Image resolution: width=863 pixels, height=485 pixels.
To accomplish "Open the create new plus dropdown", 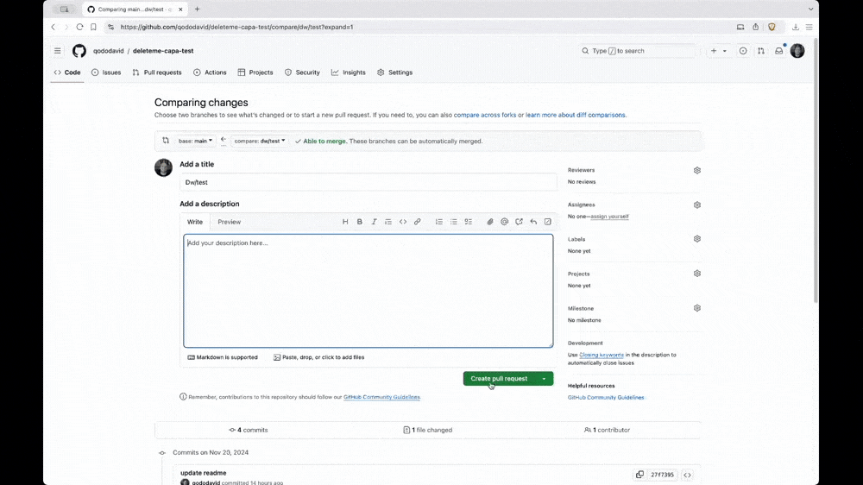I will [718, 51].
